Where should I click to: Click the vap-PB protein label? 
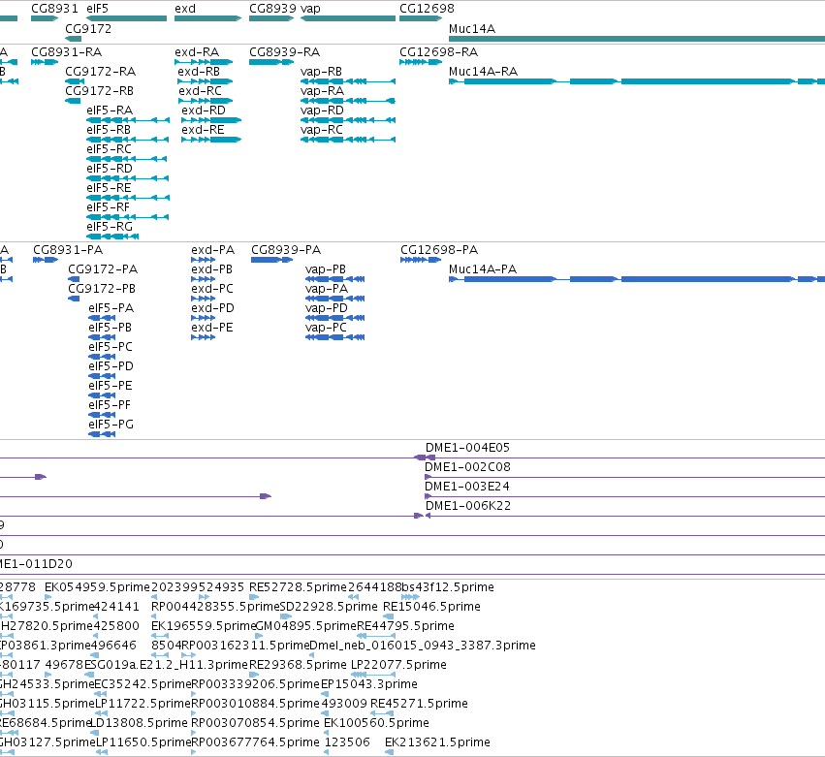[326, 268]
